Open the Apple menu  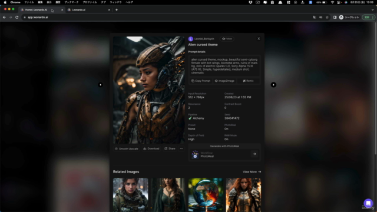[x=5, y=2]
